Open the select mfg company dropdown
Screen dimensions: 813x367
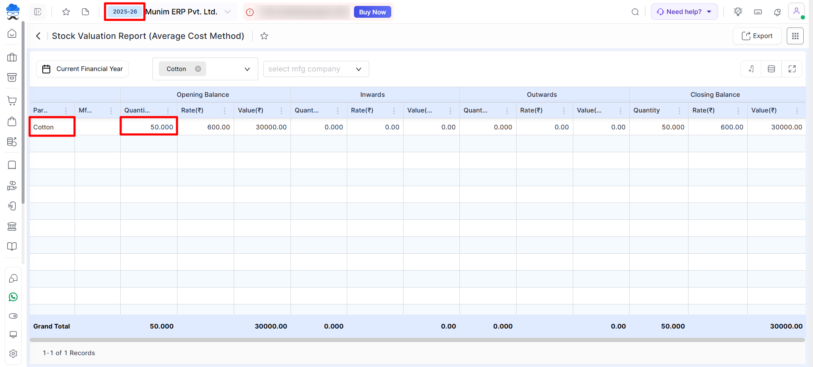pyautogui.click(x=358, y=69)
